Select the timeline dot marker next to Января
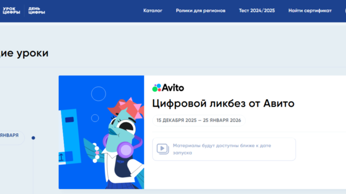 (33, 138)
